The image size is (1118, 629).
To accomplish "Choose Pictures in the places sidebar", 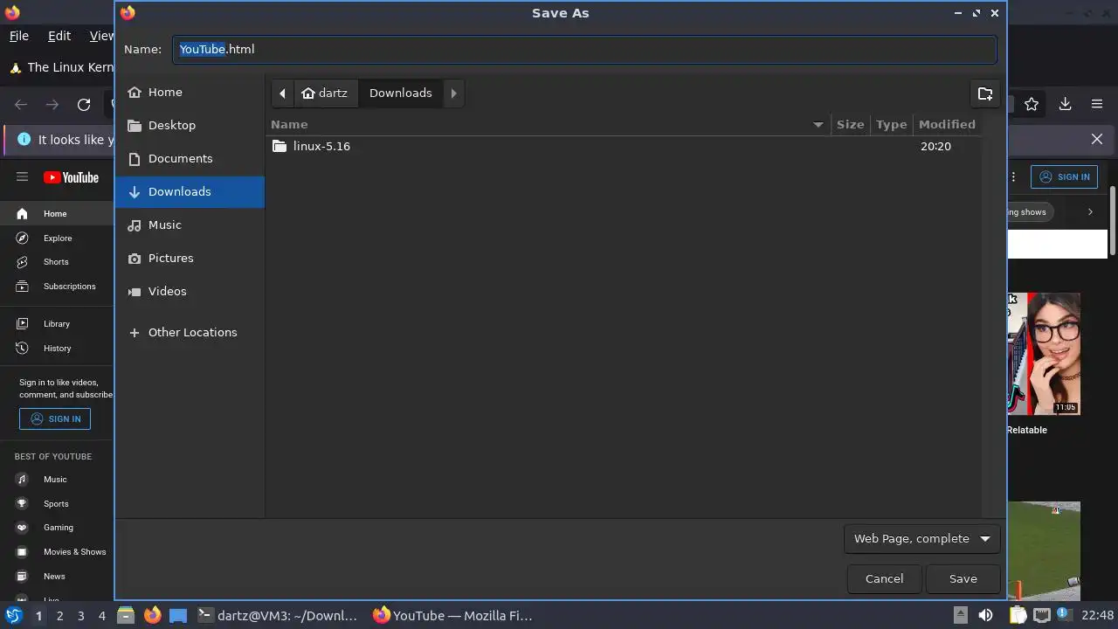I will coord(190,258).
